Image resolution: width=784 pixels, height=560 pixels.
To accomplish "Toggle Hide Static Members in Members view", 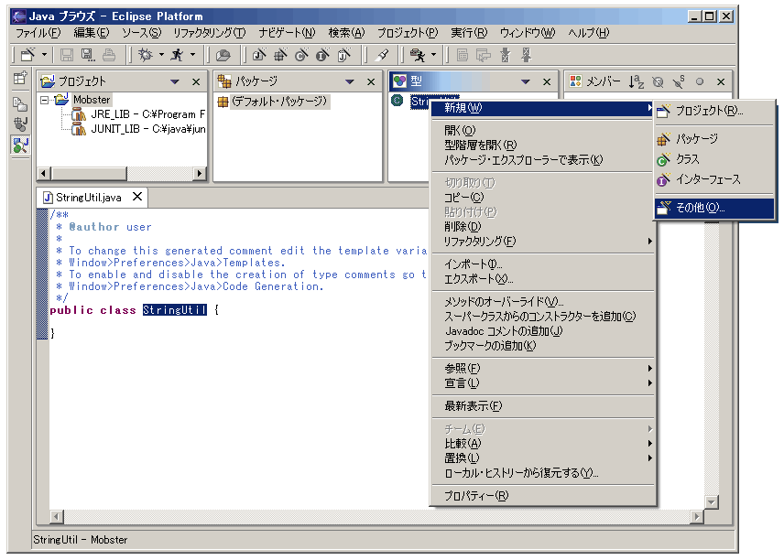I will (679, 81).
